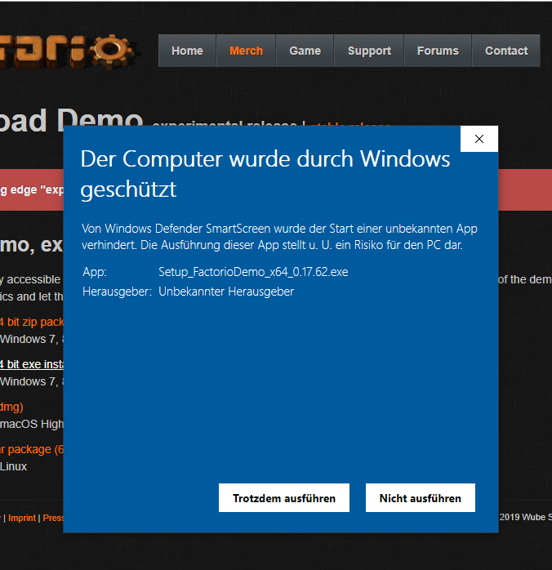Go to the Merch tab
Viewport: 552px width, 570px height.
click(x=246, y=51)
